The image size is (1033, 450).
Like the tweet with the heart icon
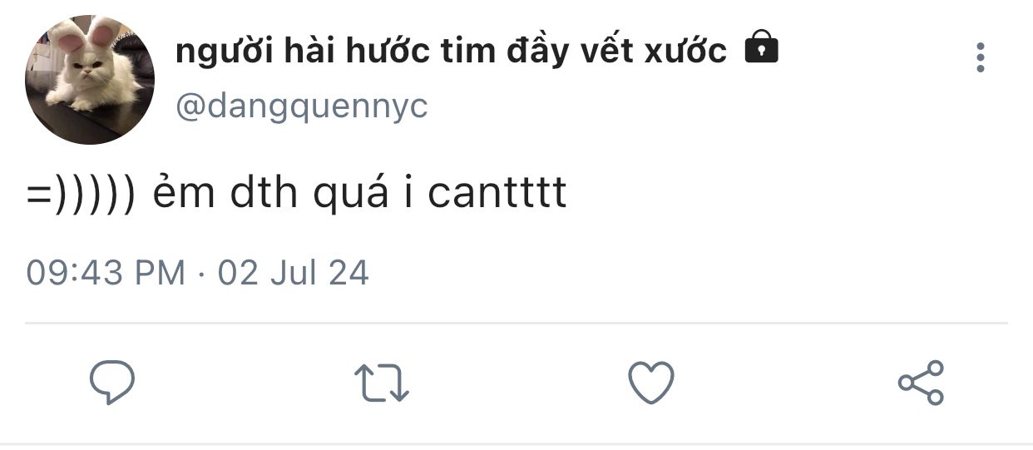650,383
